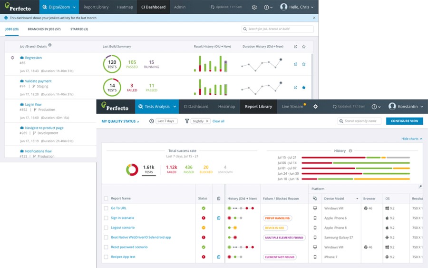Image resolution: width=428 pixels, height=268 pixels.
Task: Click the gear icon beside Regression row
Action: click(13, 58)
